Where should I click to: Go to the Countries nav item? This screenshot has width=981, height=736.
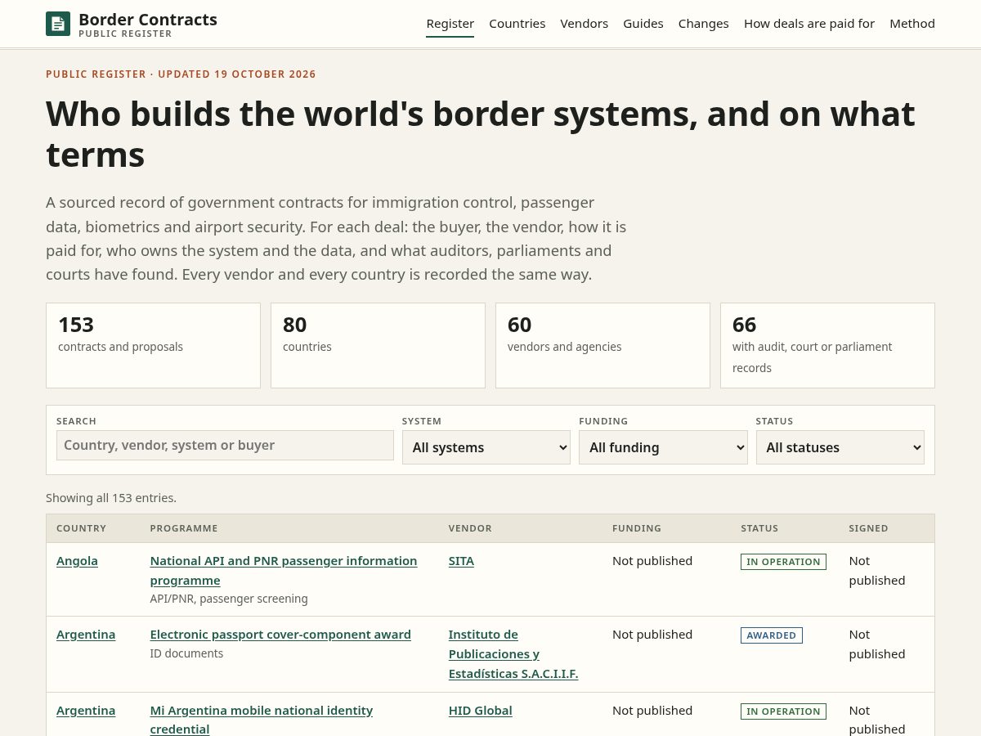click(517, 24)
